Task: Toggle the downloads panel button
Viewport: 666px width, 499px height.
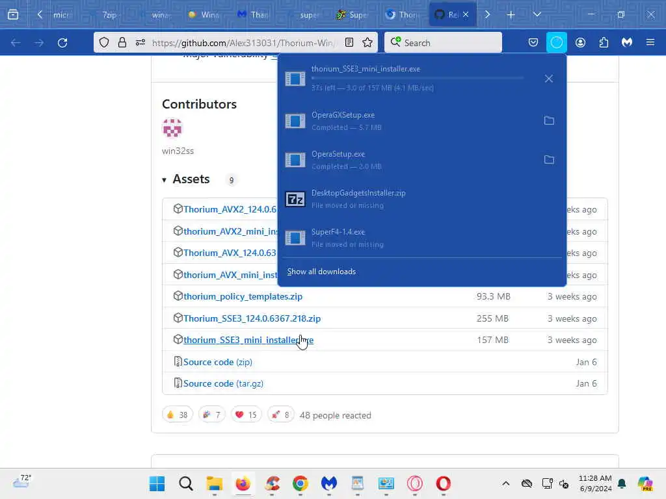Action: [x=557, y=42]
